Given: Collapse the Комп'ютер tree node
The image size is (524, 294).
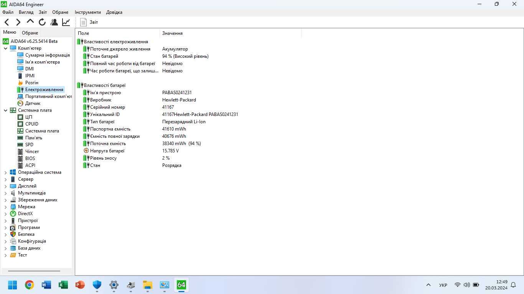Looking at the screenshot, I should pyautogui.click(x=6, y=48).
